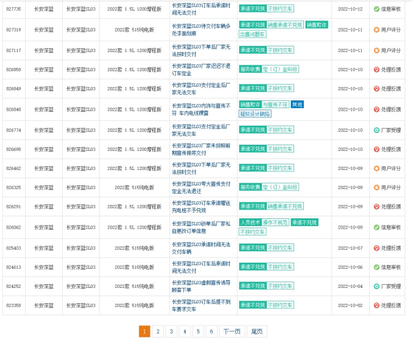The image size is (412, 344).
Task: Click the 不按约交车 tag in row 823358
Action: point(280,305)
